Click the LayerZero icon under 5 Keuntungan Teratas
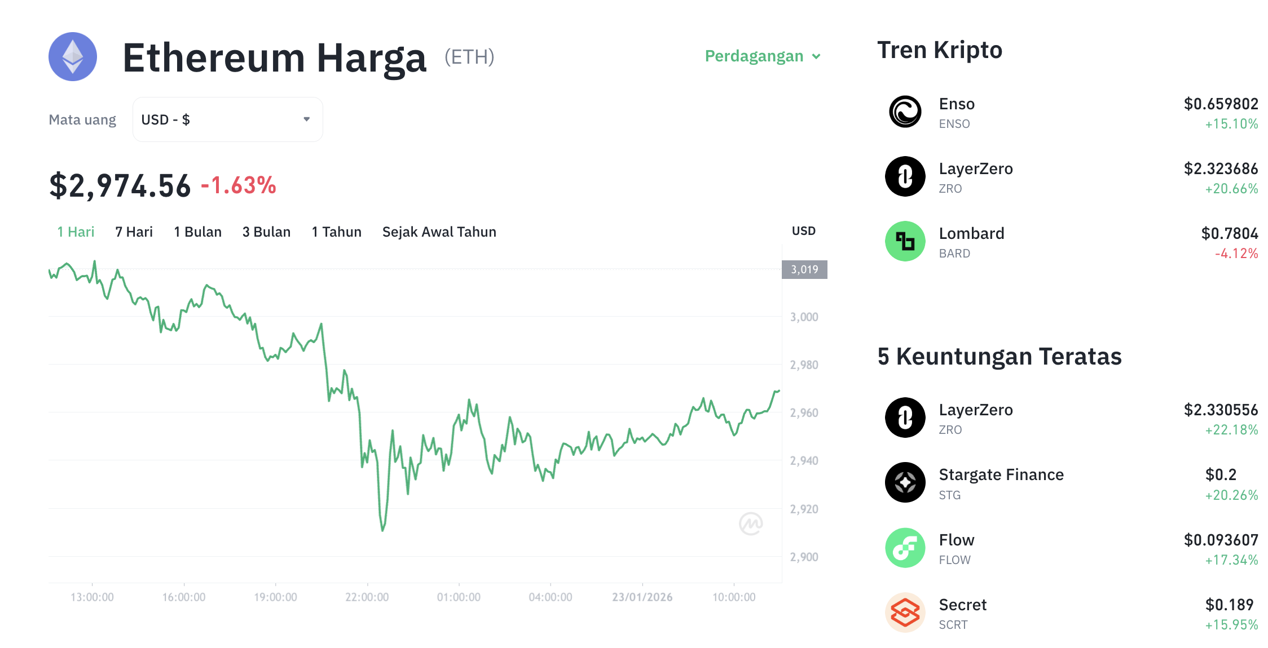Image resolution: width=1268 pixels, height=648 pixels. (905, 418)
